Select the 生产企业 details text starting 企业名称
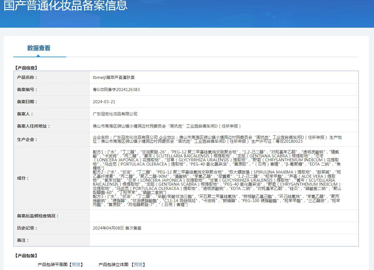Viewport: 374px width, 270px height. [x=217, y=139]
